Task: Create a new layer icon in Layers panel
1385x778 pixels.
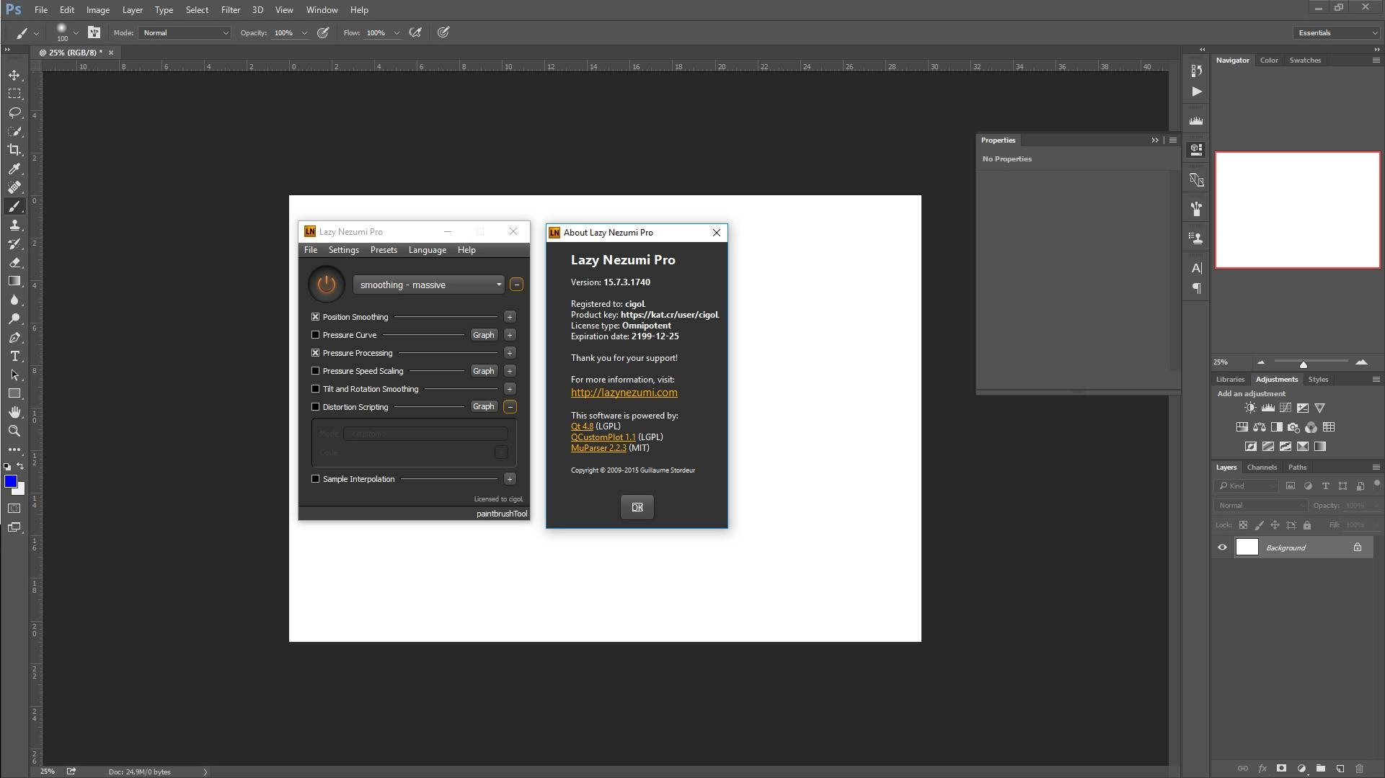Action: [1340, 769]
